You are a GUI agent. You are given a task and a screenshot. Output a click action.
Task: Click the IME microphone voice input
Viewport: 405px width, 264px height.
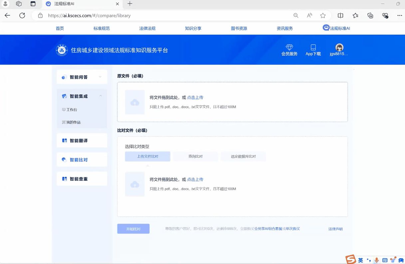point(377,260)
